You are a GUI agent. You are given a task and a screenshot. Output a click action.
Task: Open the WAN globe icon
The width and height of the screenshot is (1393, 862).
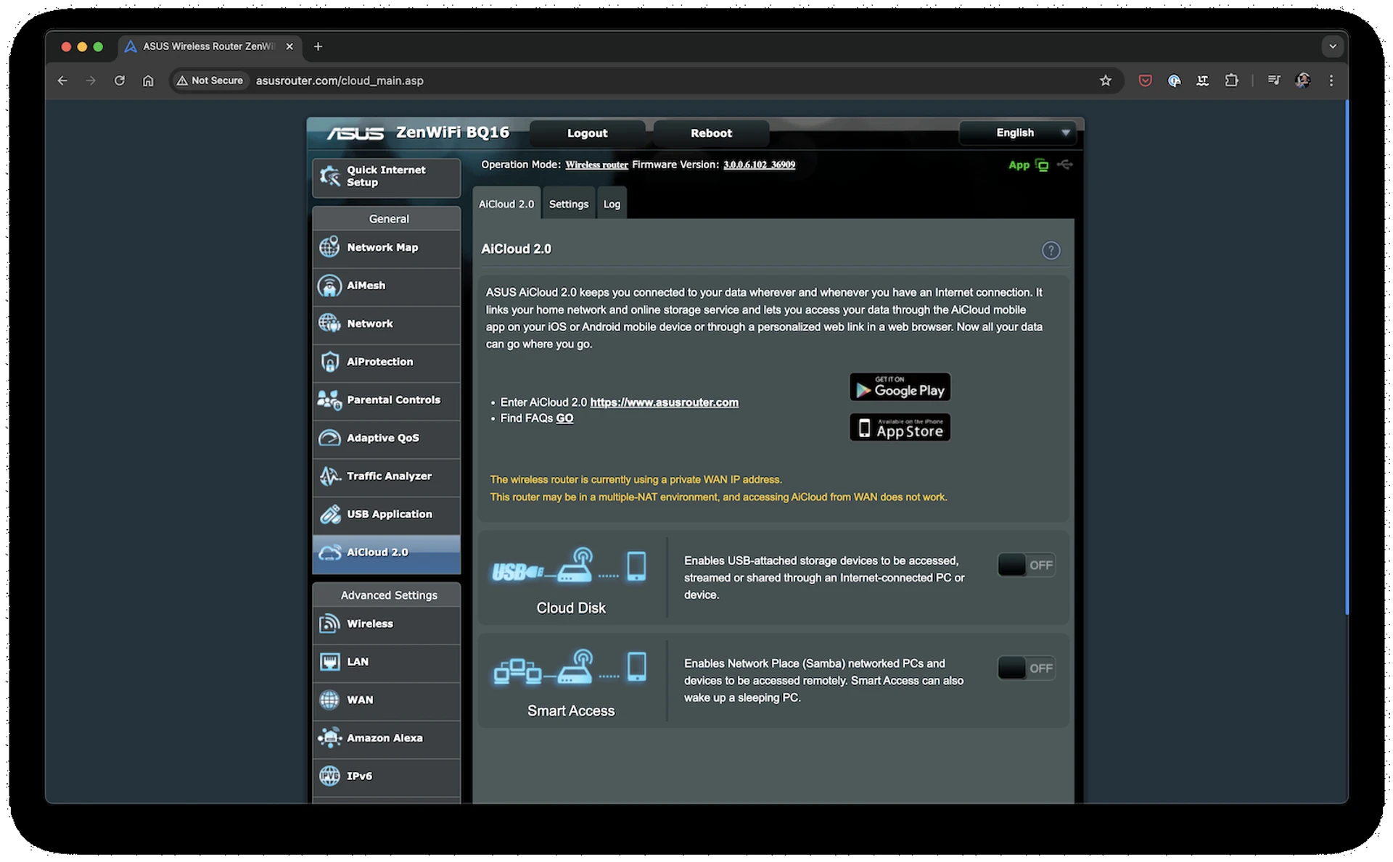(329, 700)
